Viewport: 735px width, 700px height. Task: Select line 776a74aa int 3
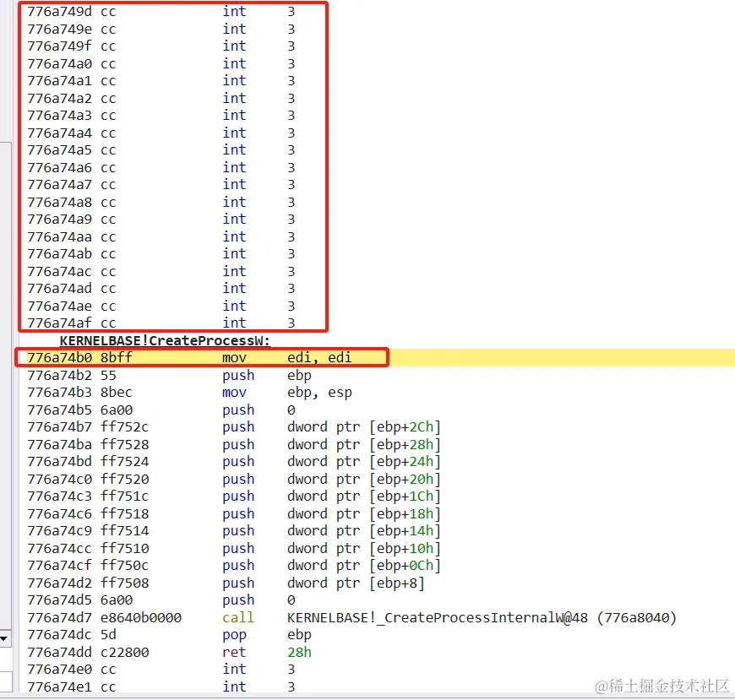click(161, 237)
